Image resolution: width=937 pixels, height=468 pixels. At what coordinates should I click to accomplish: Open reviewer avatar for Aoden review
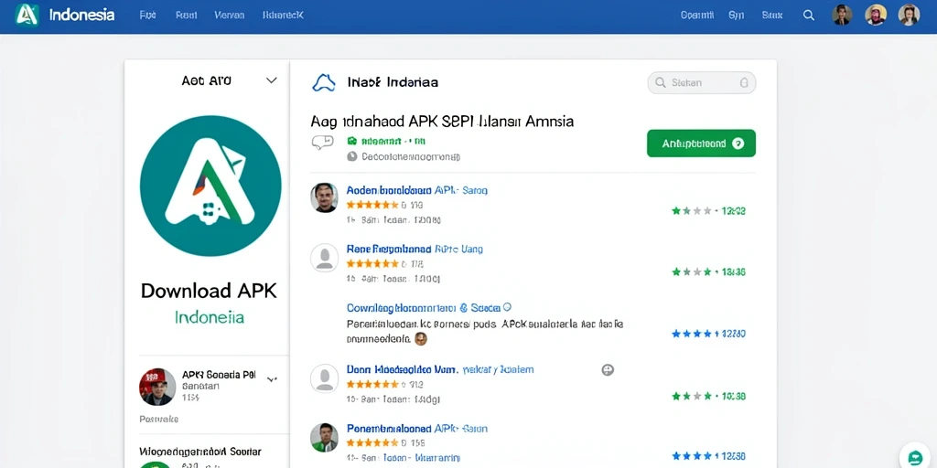[x=325, y=197]
